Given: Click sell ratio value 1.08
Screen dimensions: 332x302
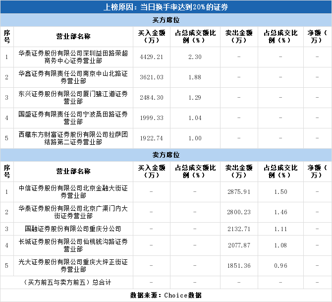Looking at the screenshot, I should (x=281, y=245).
